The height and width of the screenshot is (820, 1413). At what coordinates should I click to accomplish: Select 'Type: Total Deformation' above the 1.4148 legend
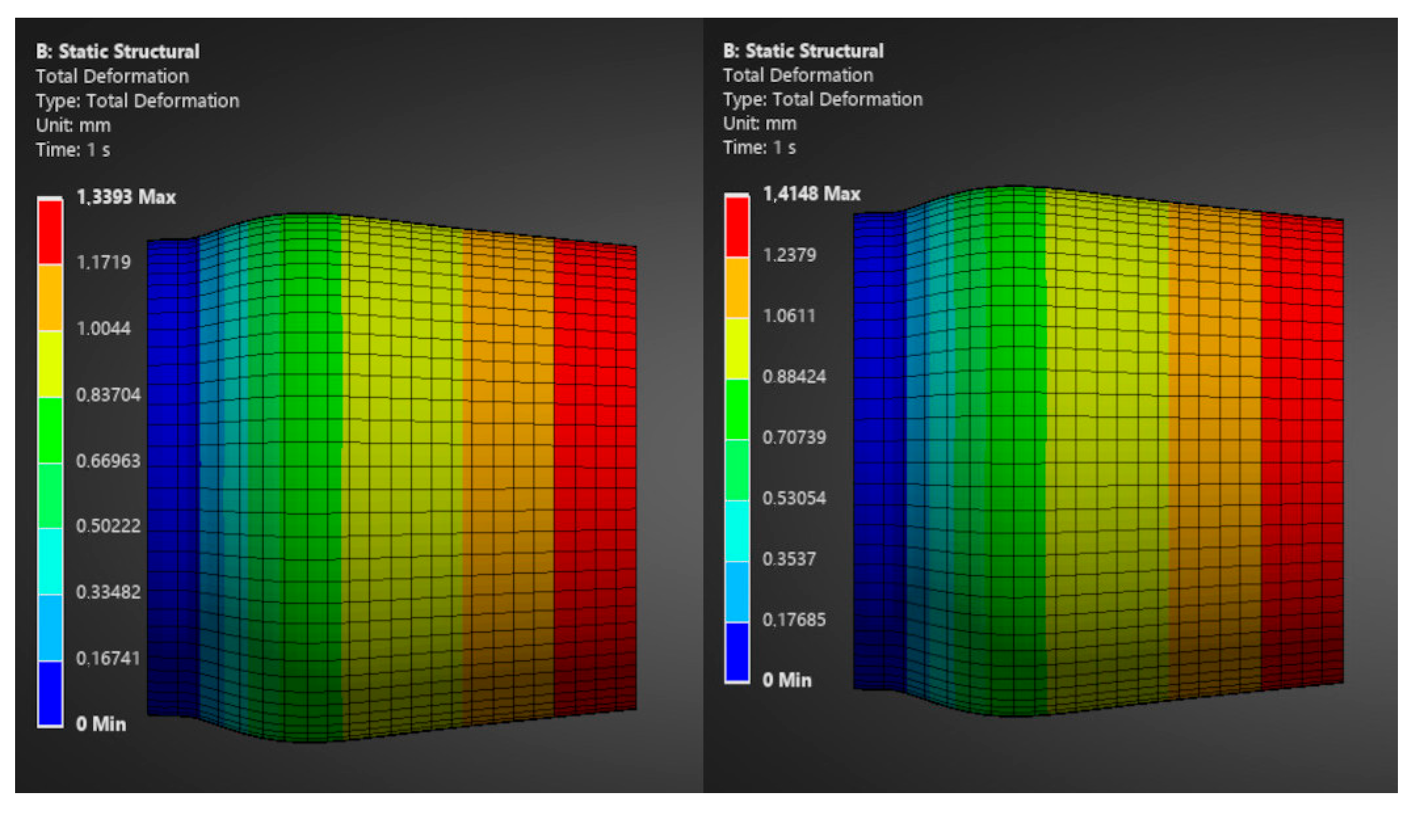click(823, 100)
